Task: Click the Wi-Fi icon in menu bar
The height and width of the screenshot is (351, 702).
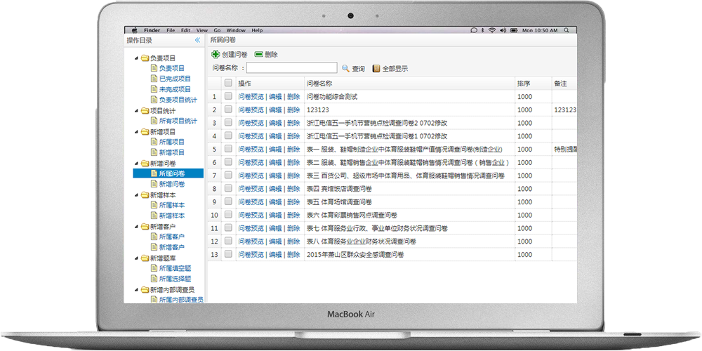Action: 493,30
